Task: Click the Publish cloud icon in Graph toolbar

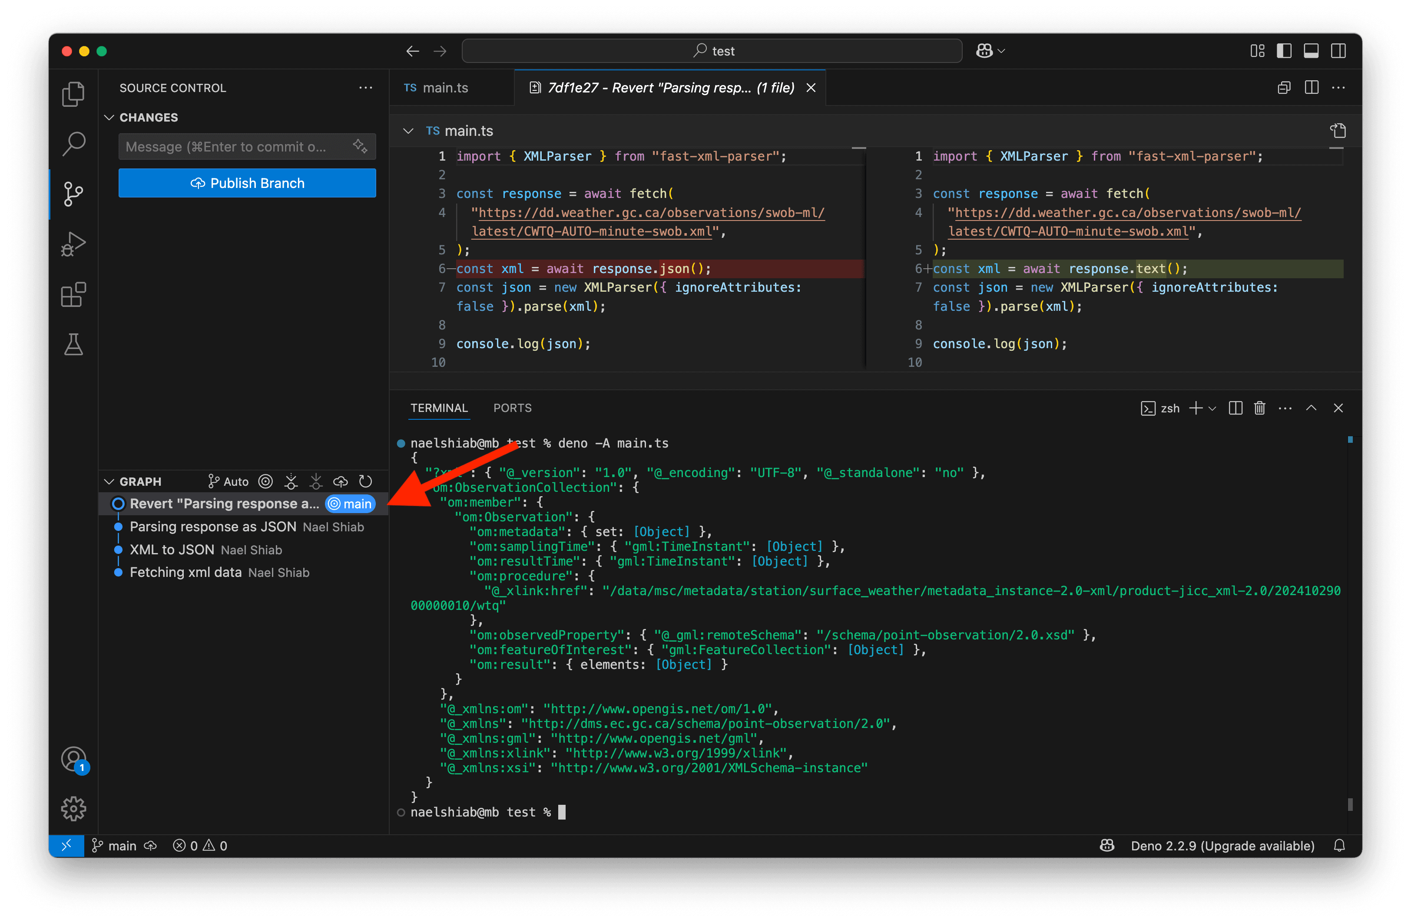Action: (x=341, y=481)
